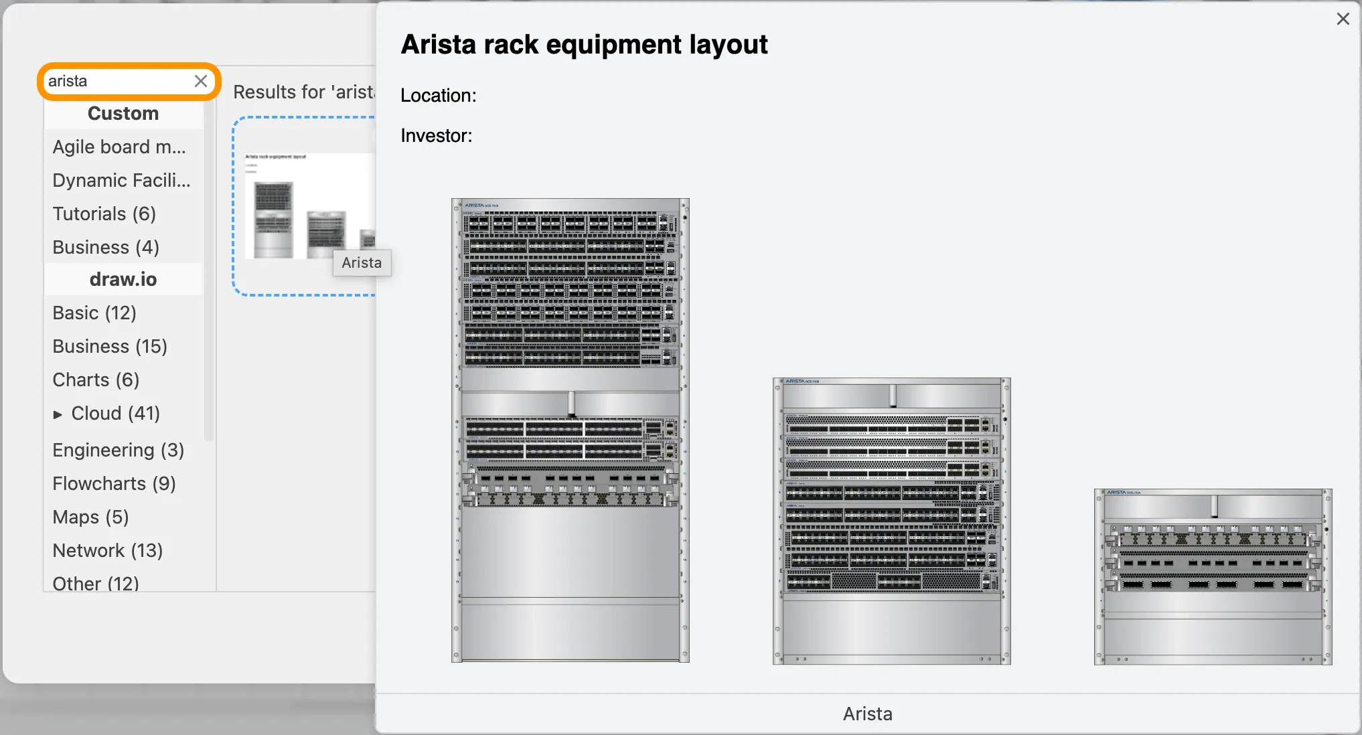
Task: Select the Agile board template category
Action: [x=123, y=147]
